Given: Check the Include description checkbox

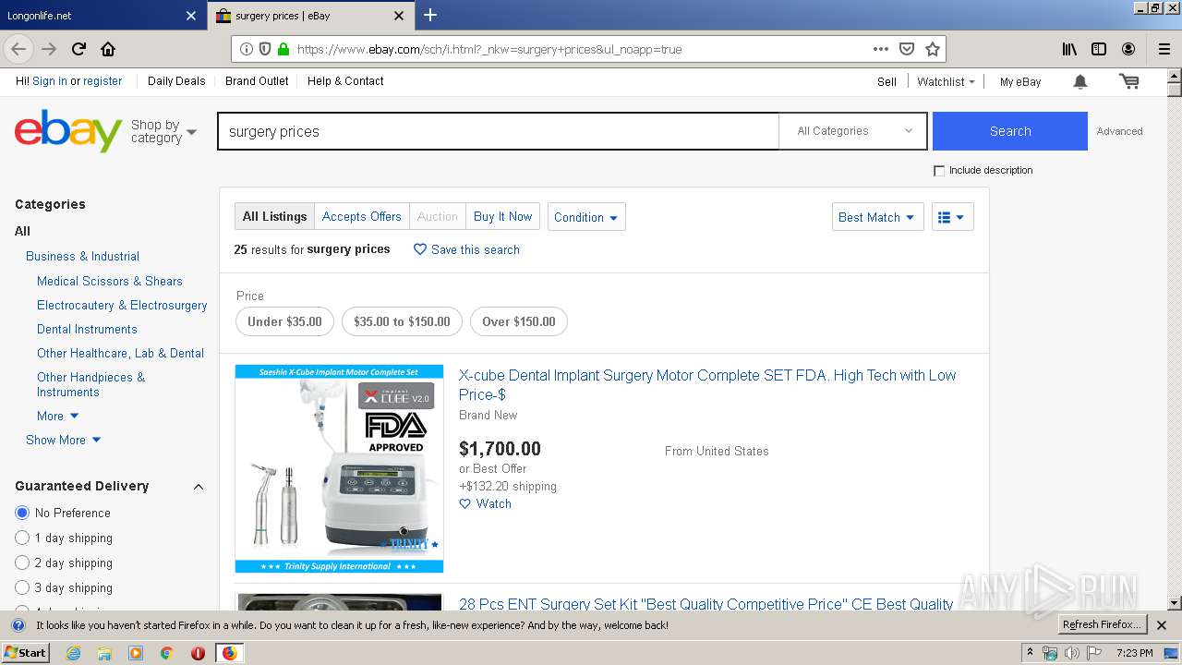Looking at the screenshot, I should [x=939, y=171].
